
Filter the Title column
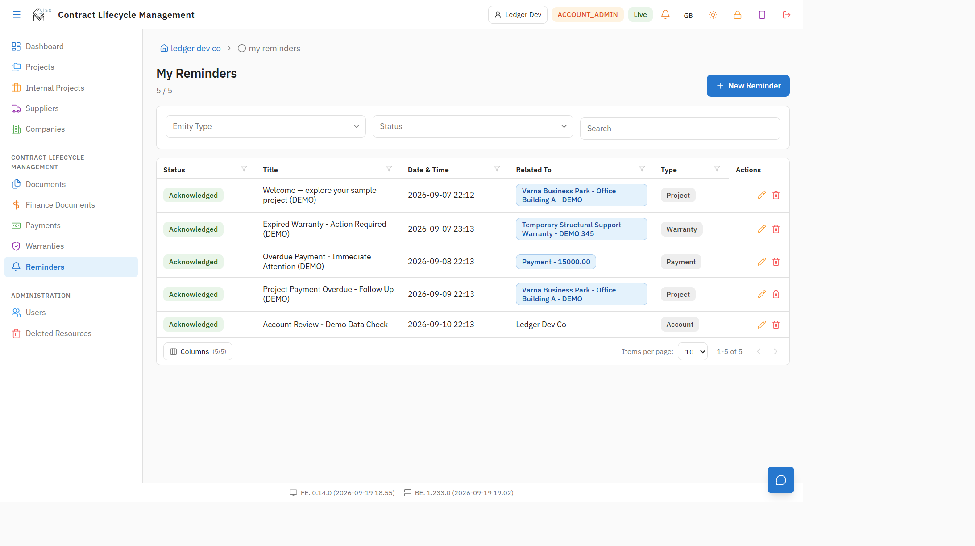(x=389, y=169)
